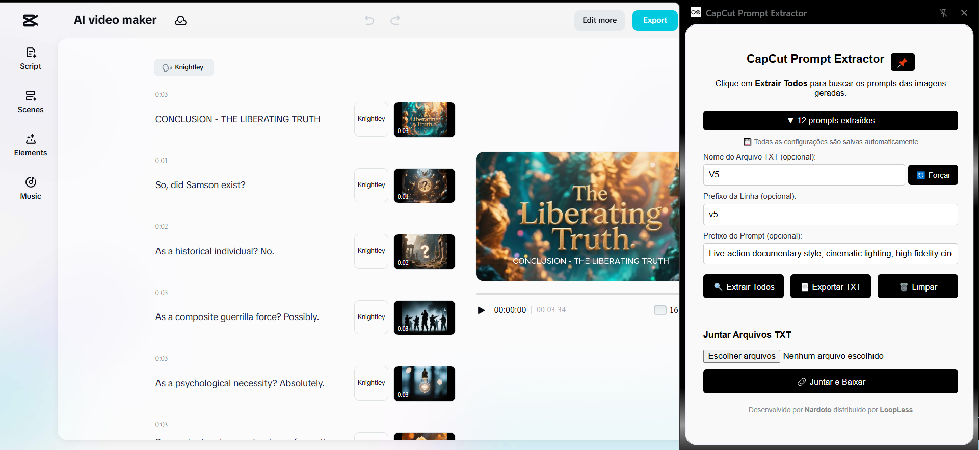Open the Script panel
This screenshot has height=450, width=979.
point(31,59)
